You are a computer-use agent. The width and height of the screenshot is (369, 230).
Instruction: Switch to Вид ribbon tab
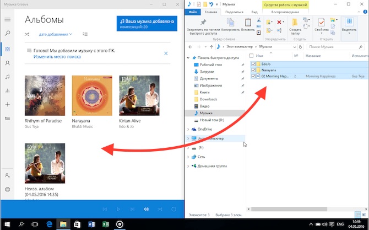click(254, 12)
